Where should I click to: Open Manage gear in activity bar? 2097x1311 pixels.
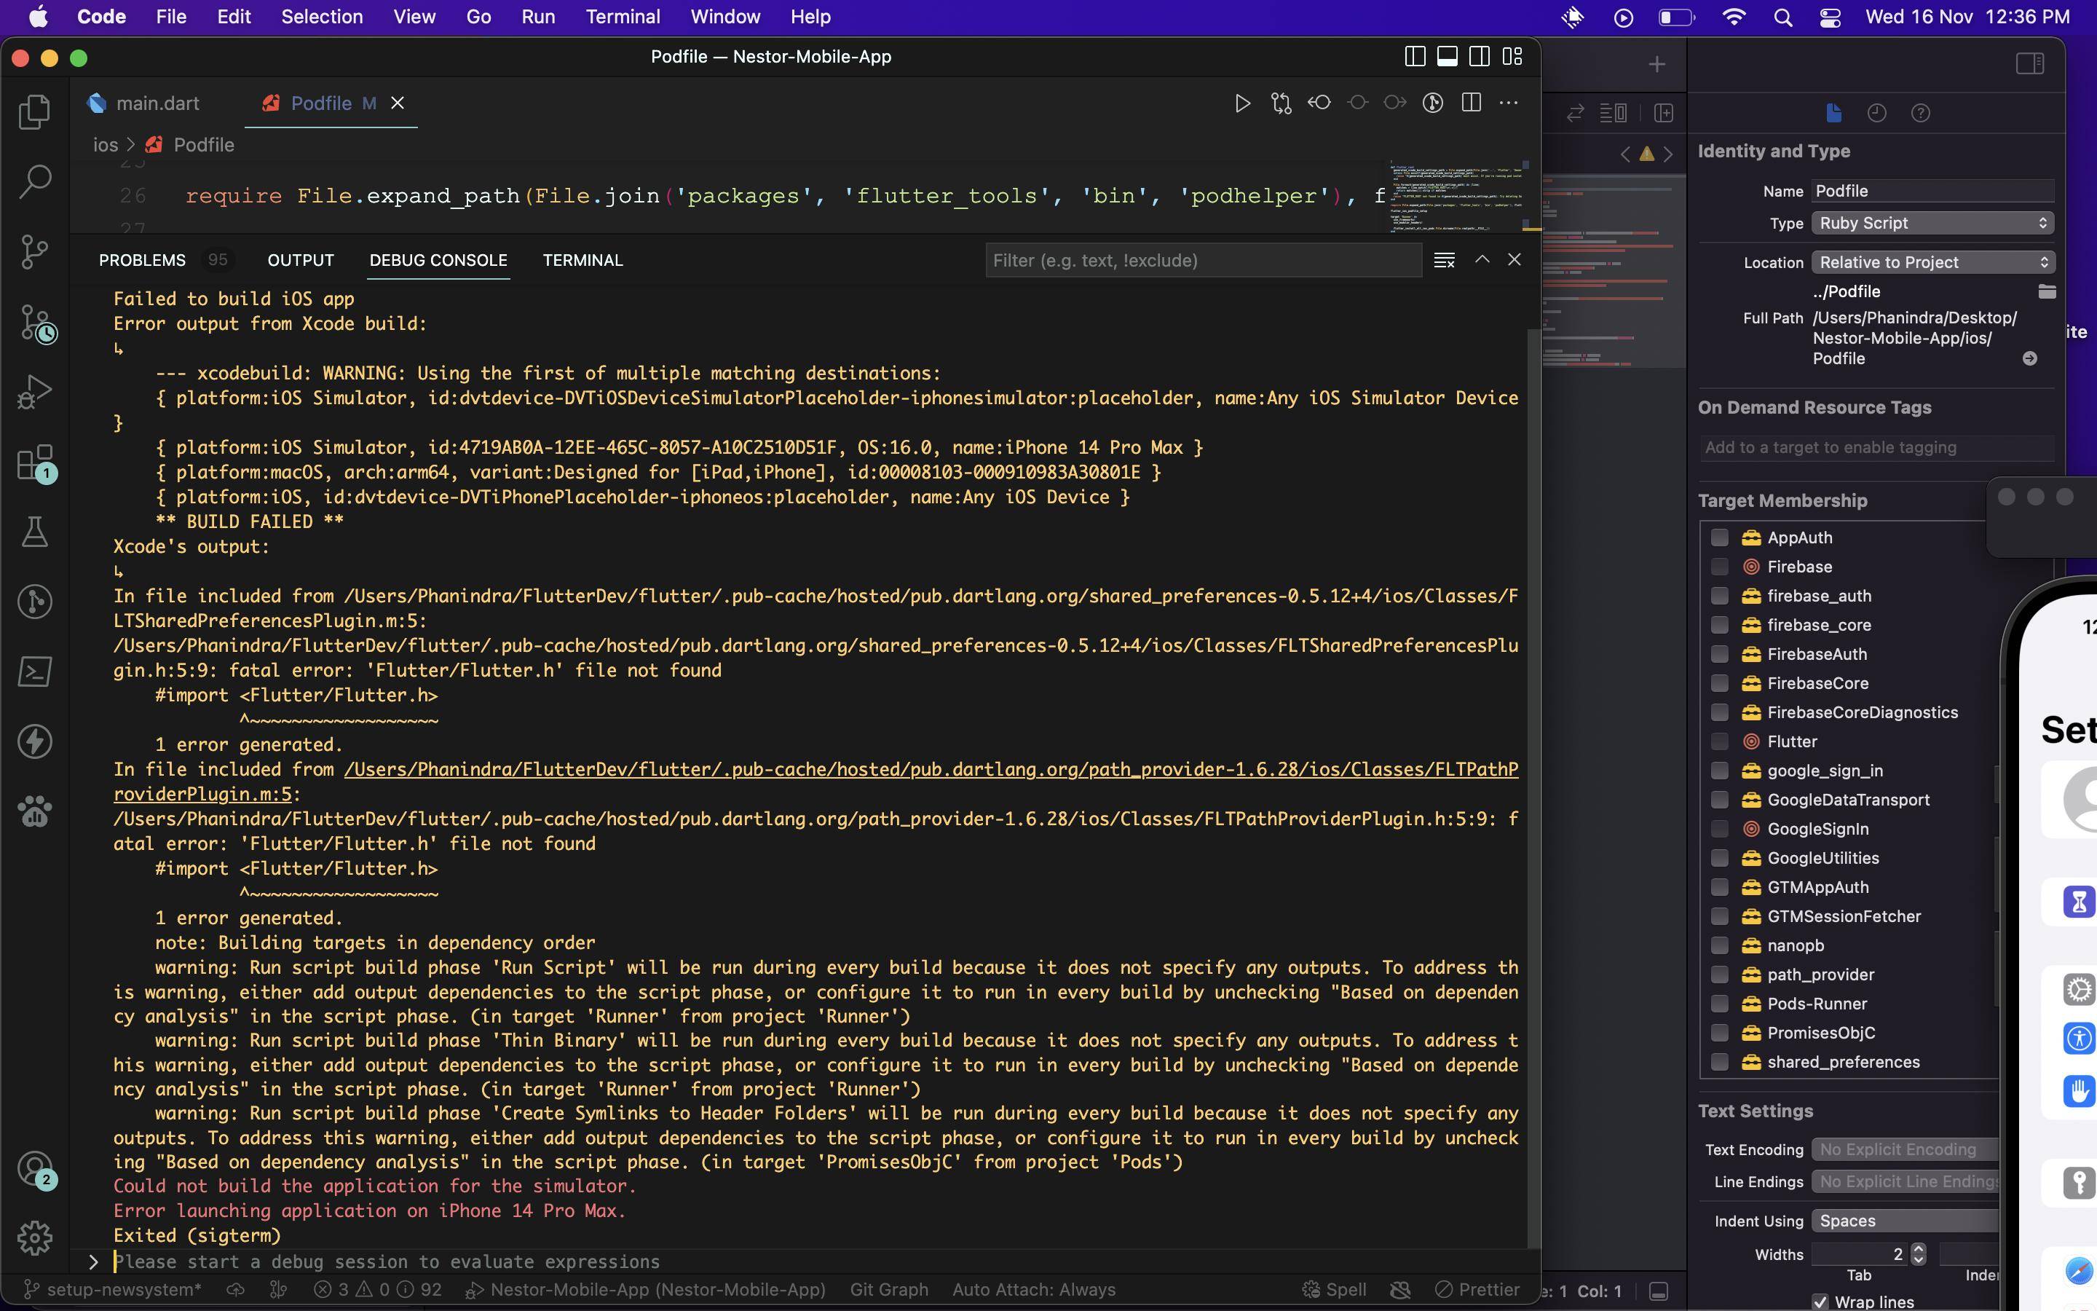pyautogui.click(x=35, y=1238)
